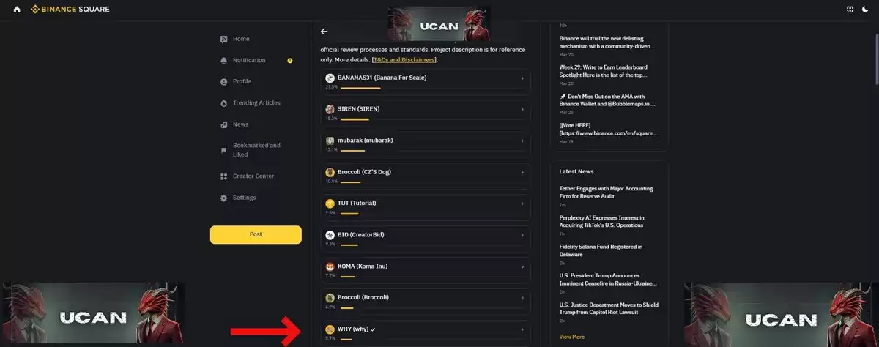Open Notification in the sidebar

coord(249,60)
